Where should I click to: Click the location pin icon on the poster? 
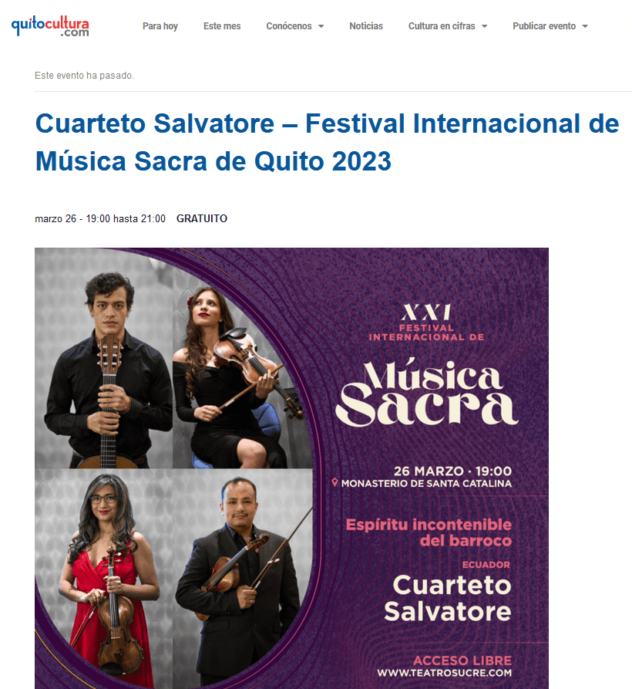pos(334,482)
